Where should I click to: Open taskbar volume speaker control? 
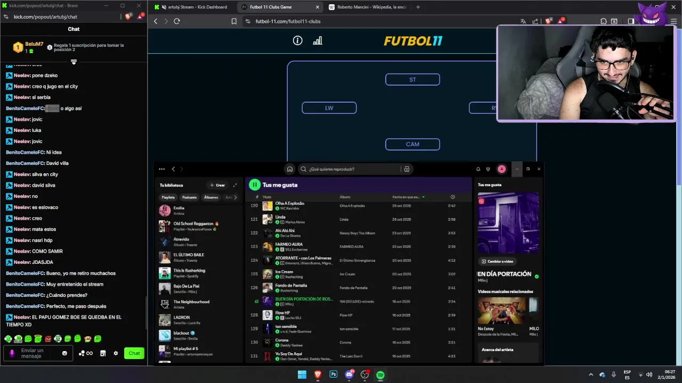pyautogui.click(x=649, y=374)
